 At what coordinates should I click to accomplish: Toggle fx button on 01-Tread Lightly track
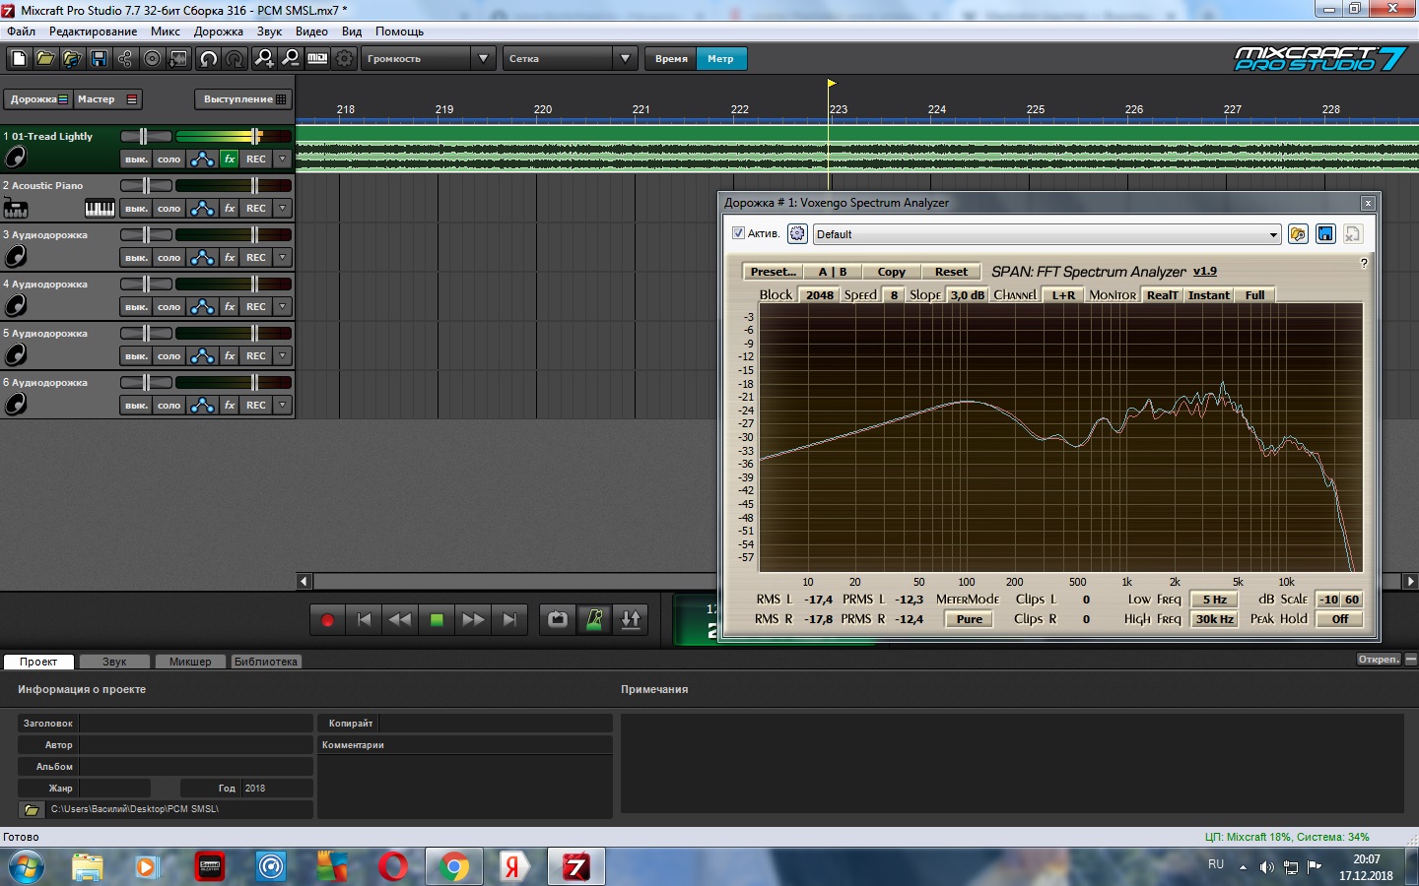[x=230, y=159]
